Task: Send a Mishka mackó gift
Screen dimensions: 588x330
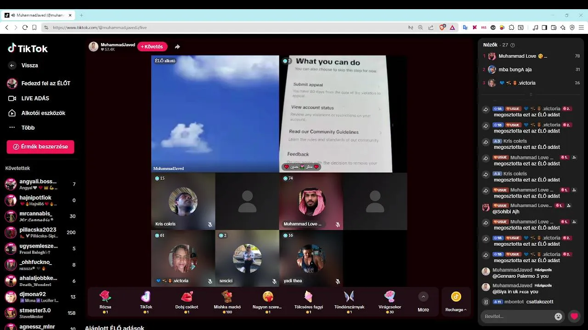Action: click(227, 302)
